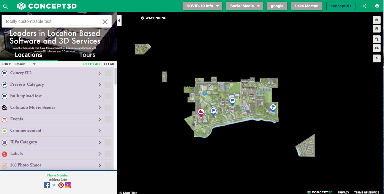Expand the Commencement category chevron
The height and width of the screenshot is (194, 384).
point(100,131)
